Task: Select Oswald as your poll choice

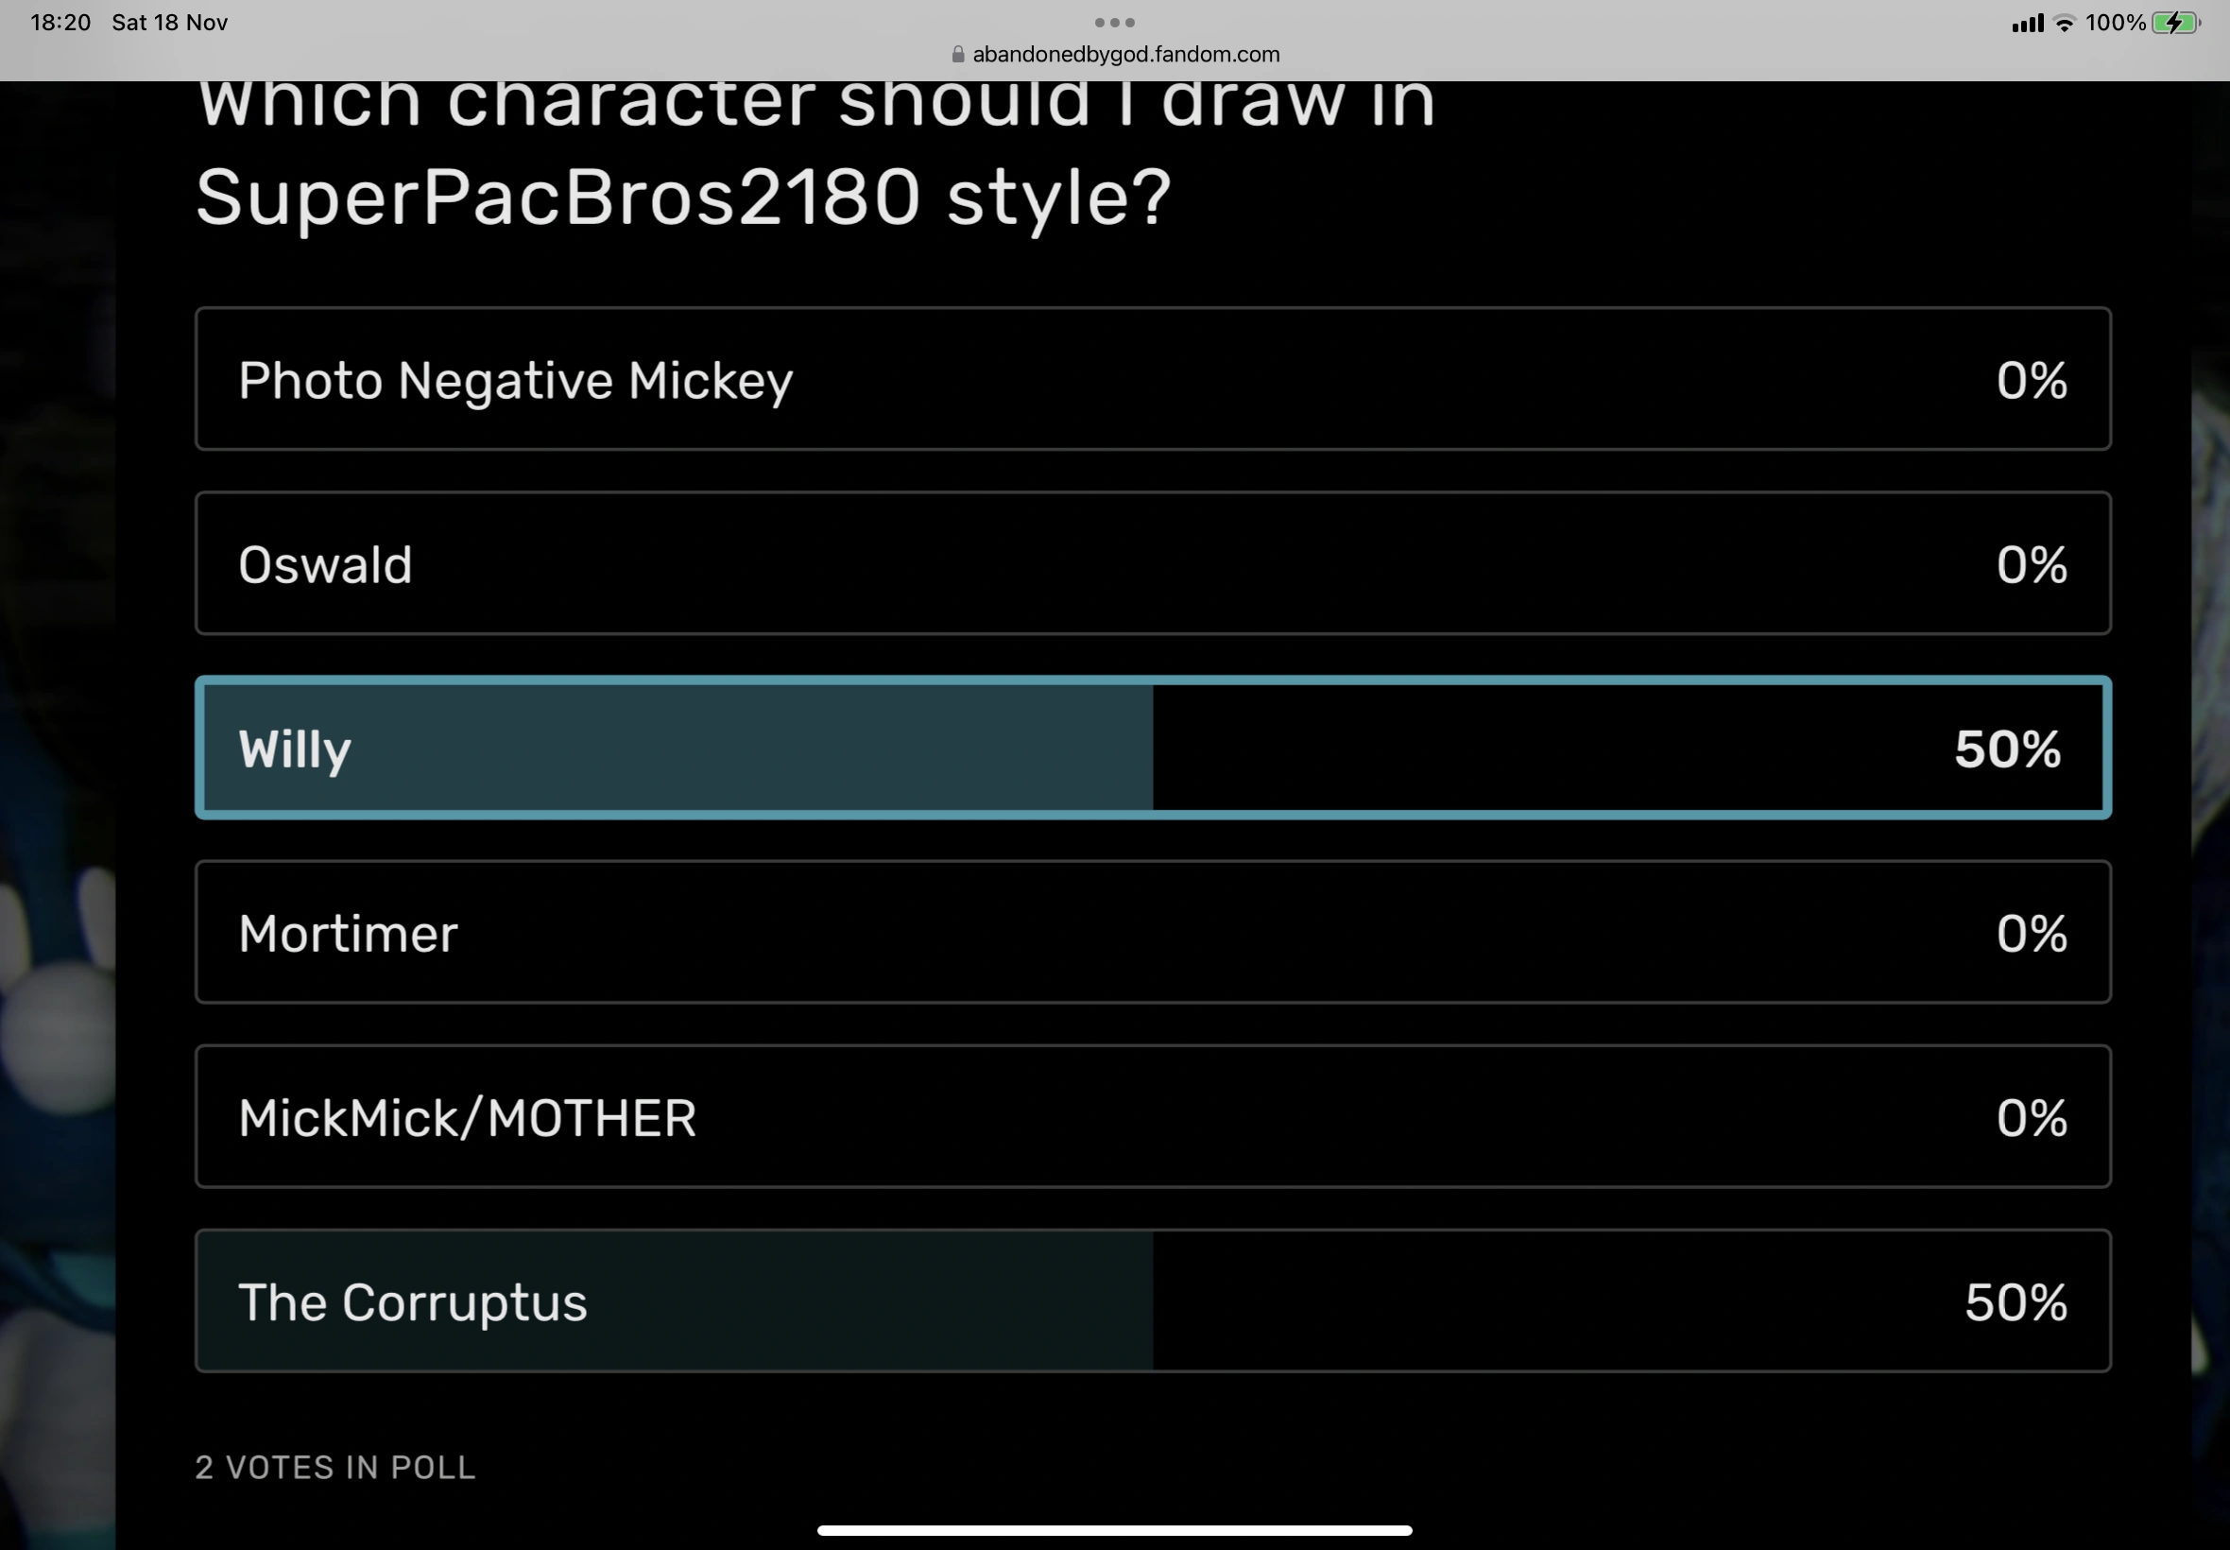Action: pyautogui.click(x=1154, y=563)
